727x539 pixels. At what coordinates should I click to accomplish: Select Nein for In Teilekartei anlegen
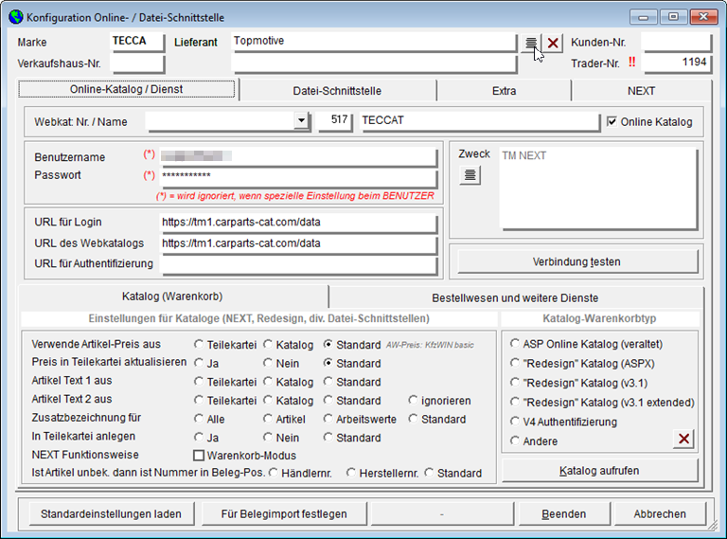point(268,437)
